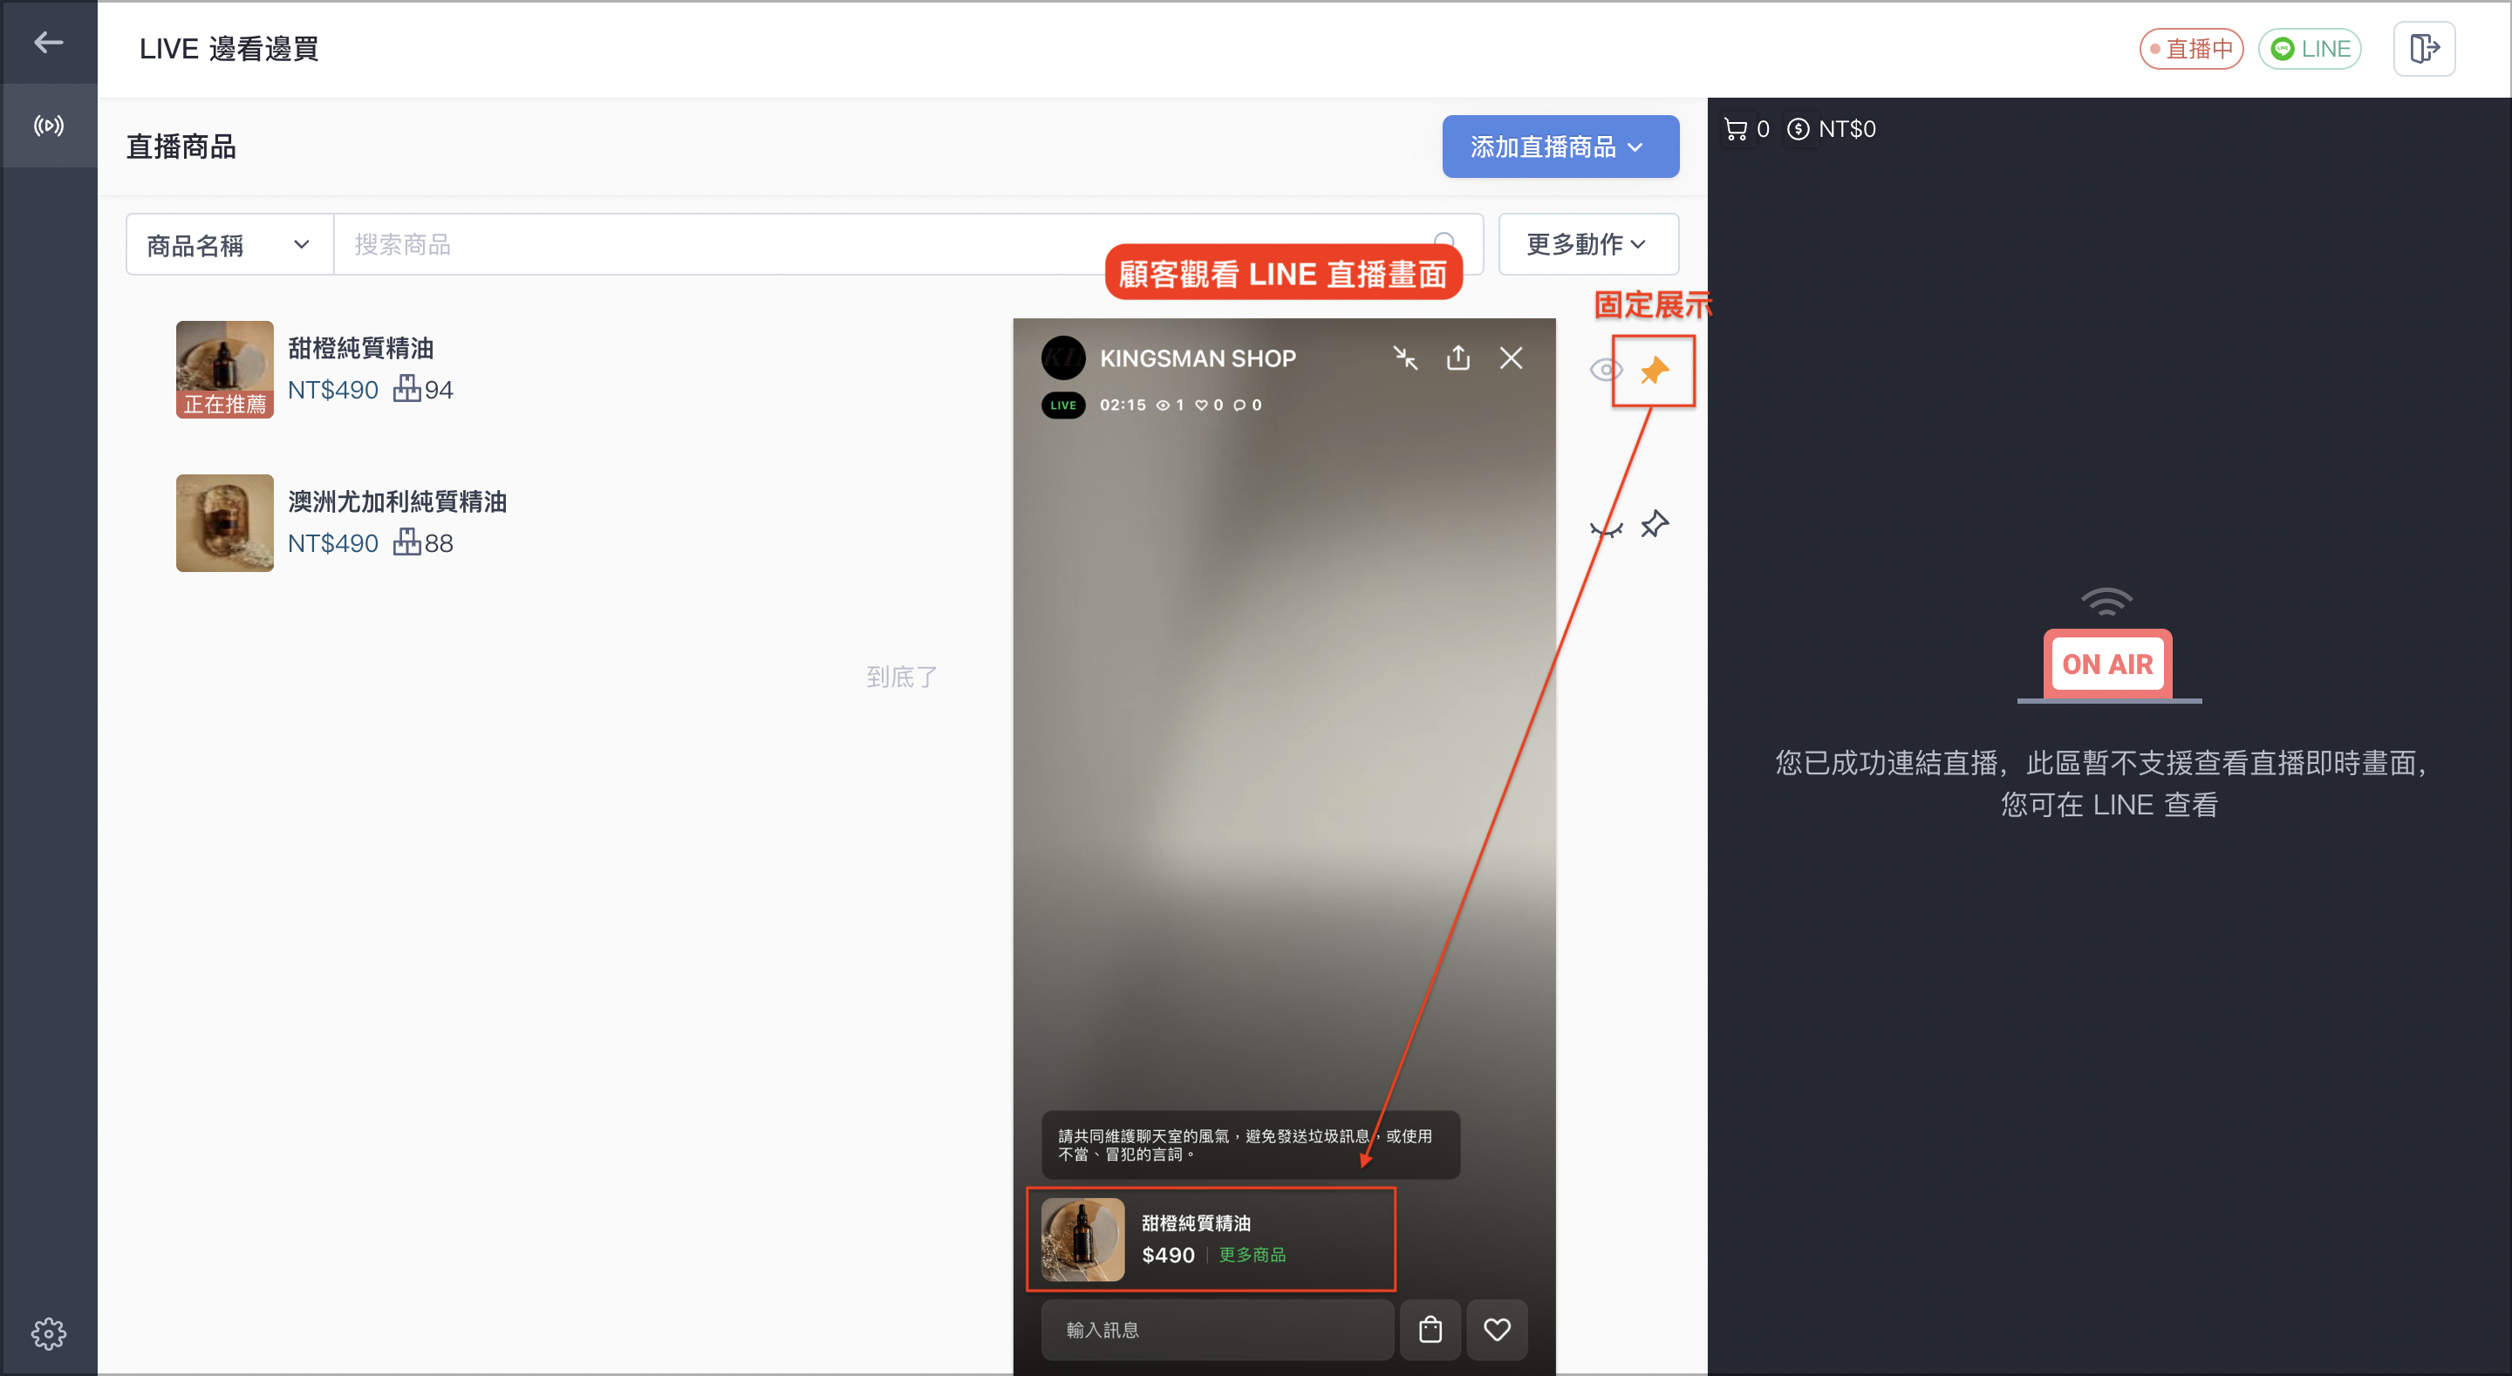This screenshot has width=2512, height=1376.
Task: Click the likes heart counter in preview
Action: 1208,405
